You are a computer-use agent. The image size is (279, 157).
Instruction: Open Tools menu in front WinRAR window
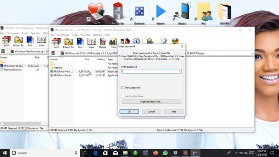pyautogui.click(x=75, y=35)
